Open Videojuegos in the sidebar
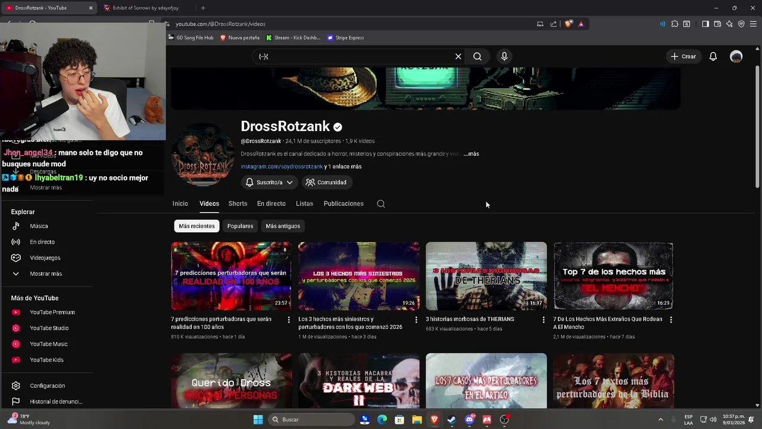Viewport: 762px width, 429px height. pyautogui.click(x=46, y=258)
